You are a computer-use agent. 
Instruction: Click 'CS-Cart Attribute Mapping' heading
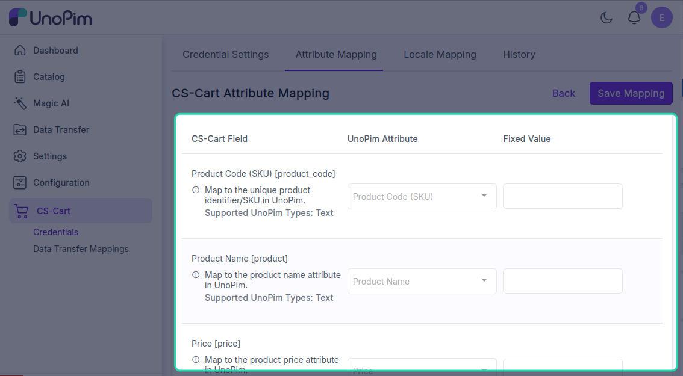[x=251, y=93]
